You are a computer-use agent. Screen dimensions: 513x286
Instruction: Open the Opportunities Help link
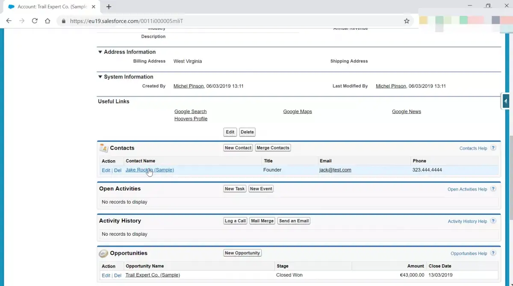click(469, 254)
